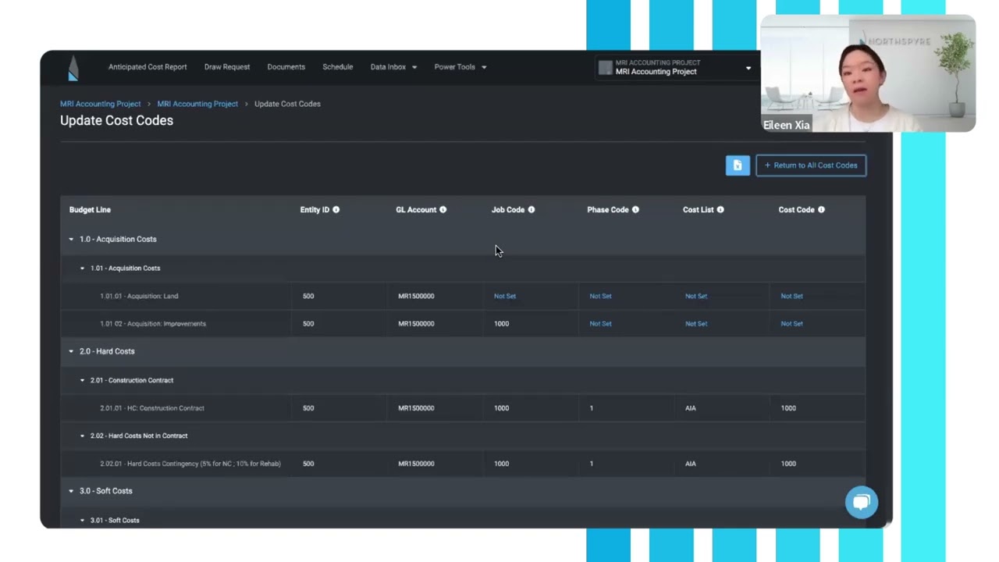This screenshot has height=562, width=999.
Task: Click the project thumbnail icon in header
Action: (x=605, y=68)
